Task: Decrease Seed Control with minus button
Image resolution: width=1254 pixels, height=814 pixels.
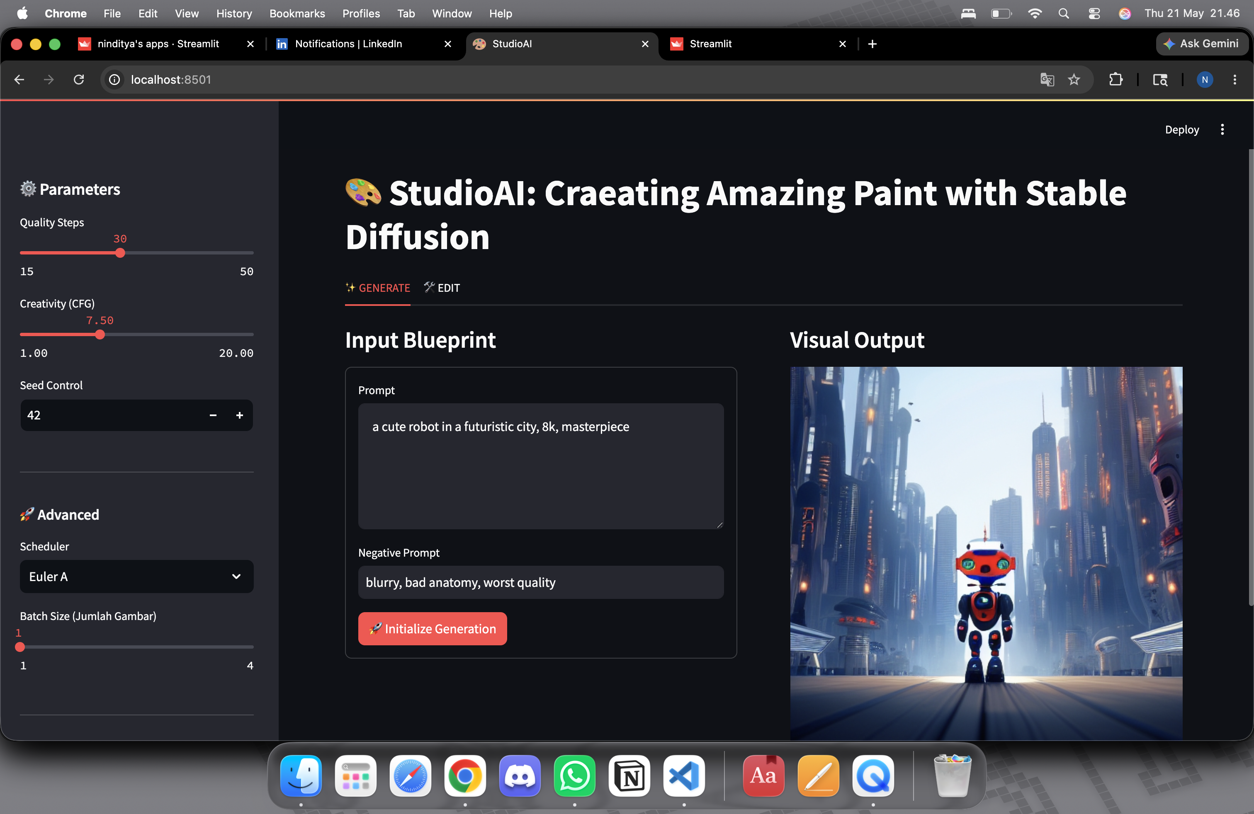Action: 213,415
